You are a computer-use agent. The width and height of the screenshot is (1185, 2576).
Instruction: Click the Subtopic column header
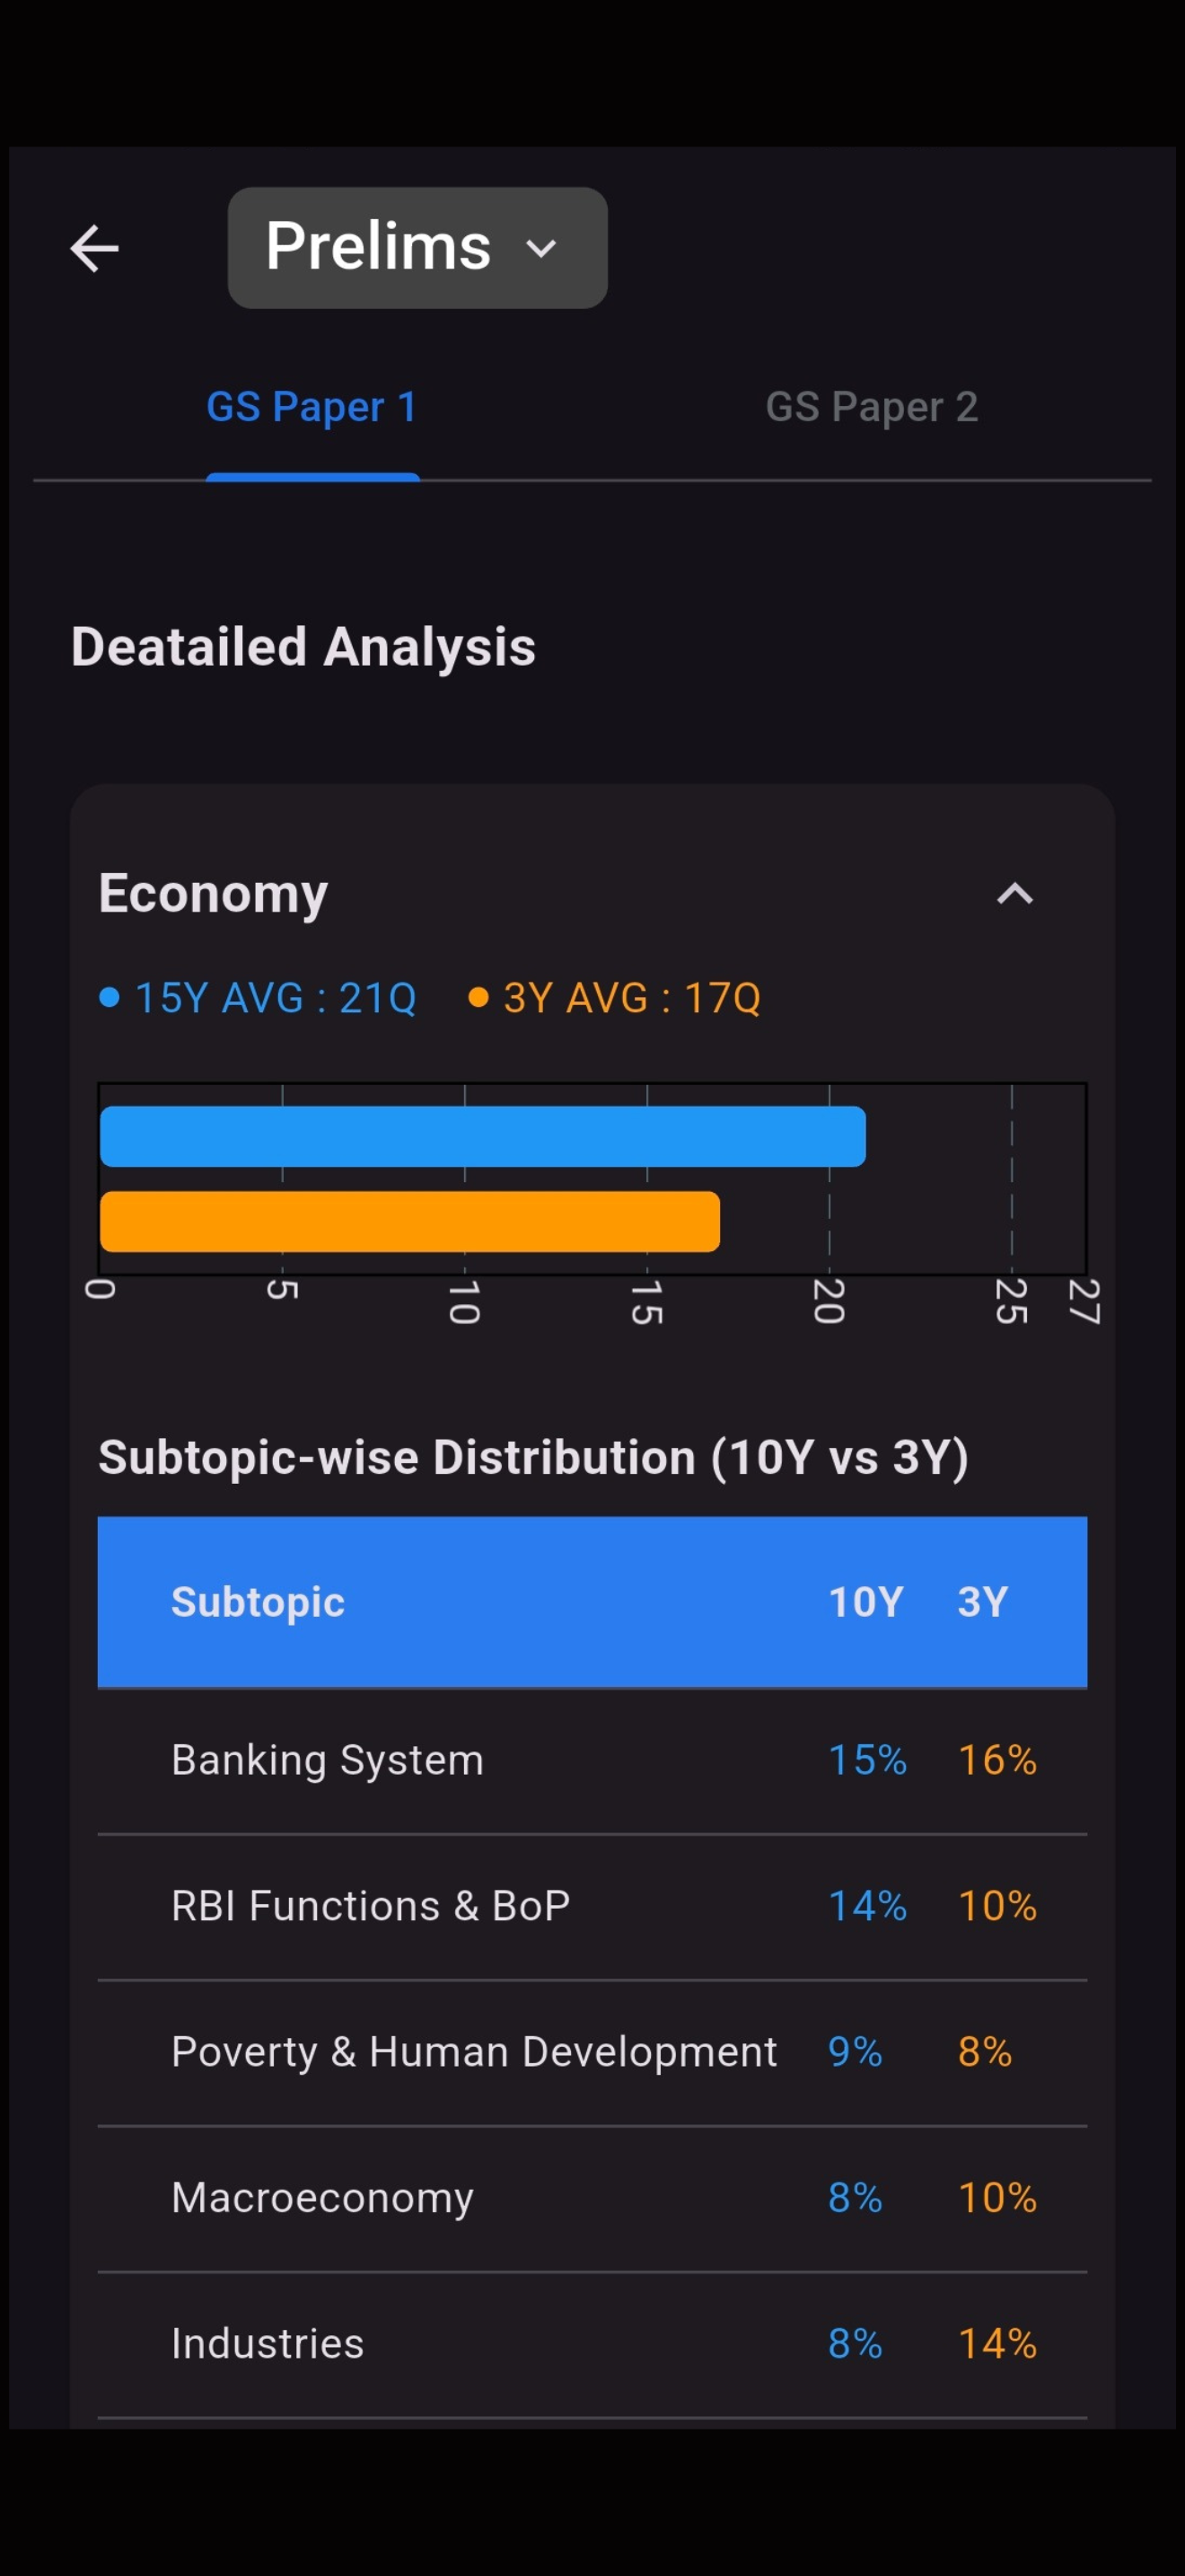point(258,1602)
